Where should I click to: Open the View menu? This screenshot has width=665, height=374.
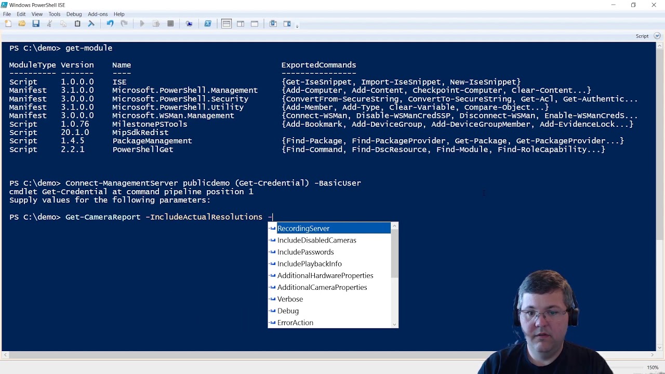37,14
